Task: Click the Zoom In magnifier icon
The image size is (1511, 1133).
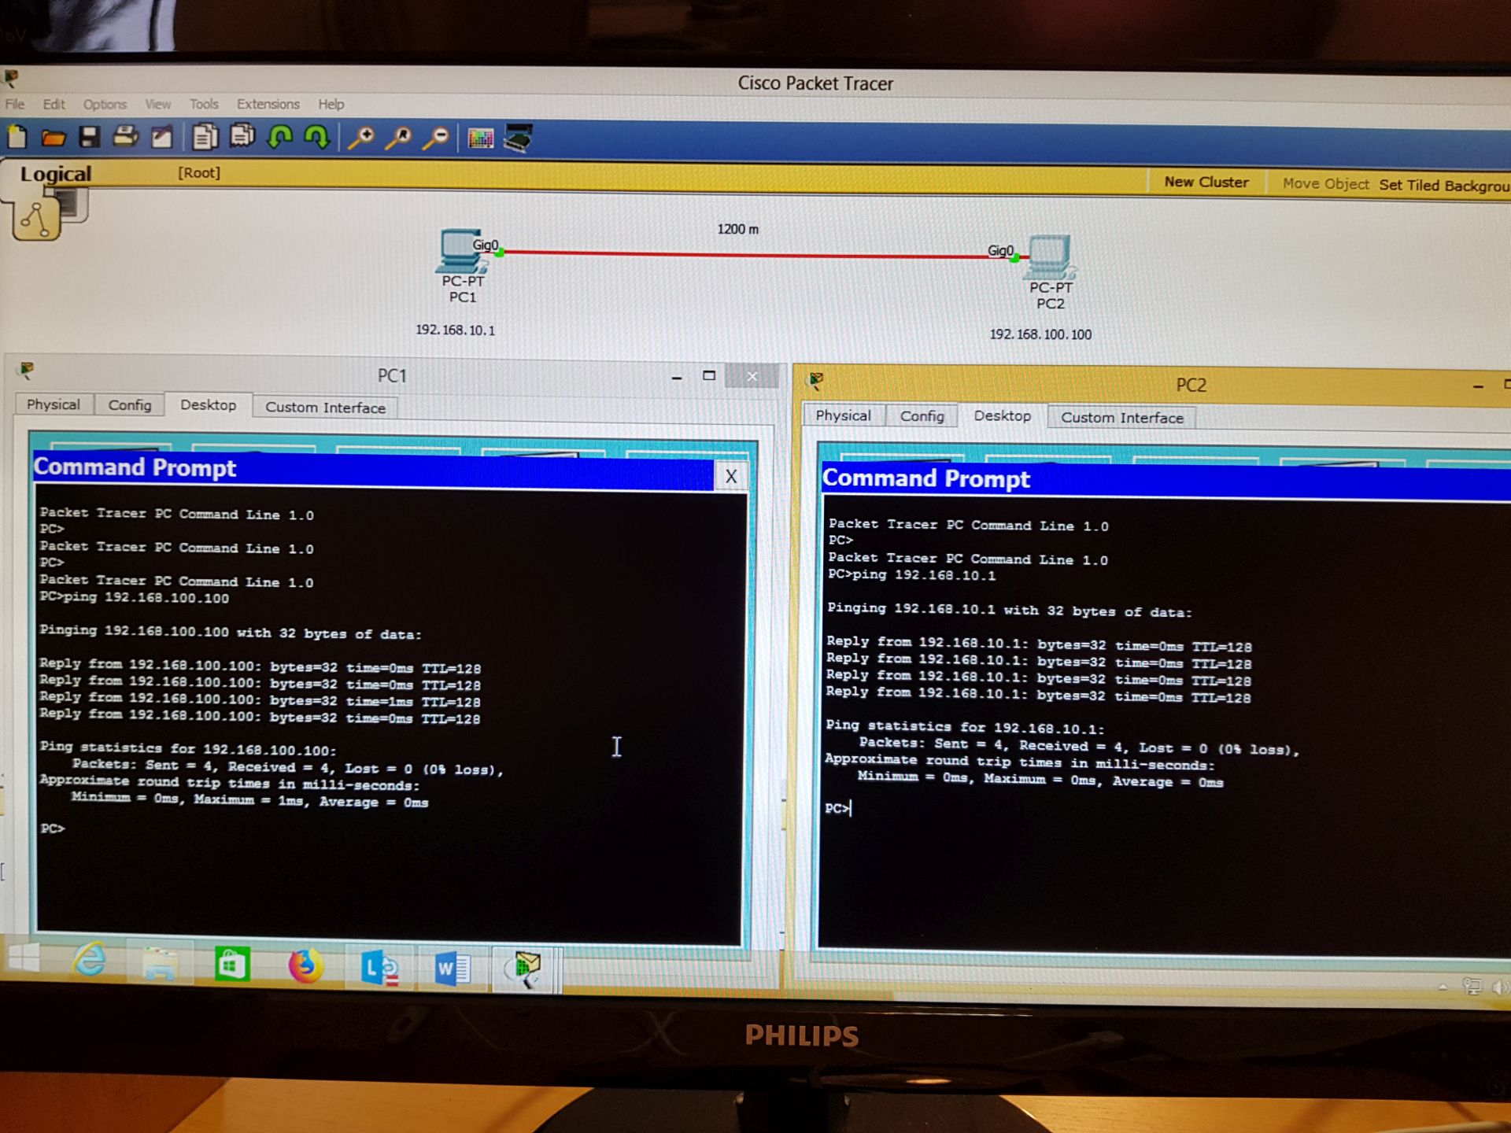Action: point(361,138)
